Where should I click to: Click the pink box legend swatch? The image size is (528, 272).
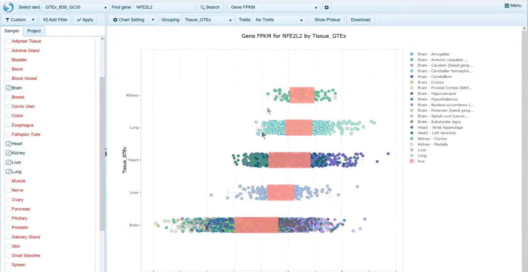pyautogui.click(x=412, y=161)
